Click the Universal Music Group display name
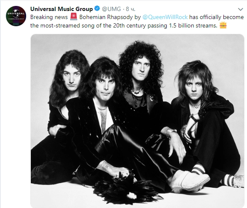Viewport: 247px width, 208px height. pyautogui.click(x=62, y=9)
